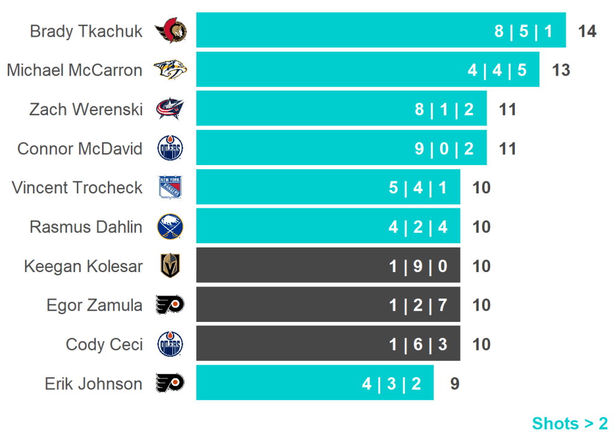Click the total 9 beside Erik Johnson's bar

pyautogui.click(x=455, y=384)
